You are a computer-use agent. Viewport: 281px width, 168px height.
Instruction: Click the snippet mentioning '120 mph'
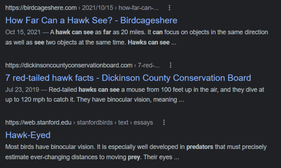(135, 94)
